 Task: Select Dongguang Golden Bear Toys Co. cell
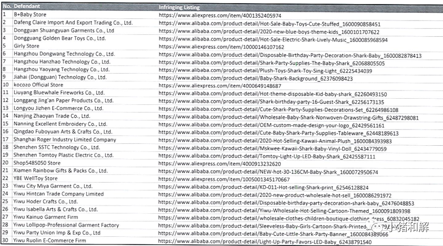point(60,38)
